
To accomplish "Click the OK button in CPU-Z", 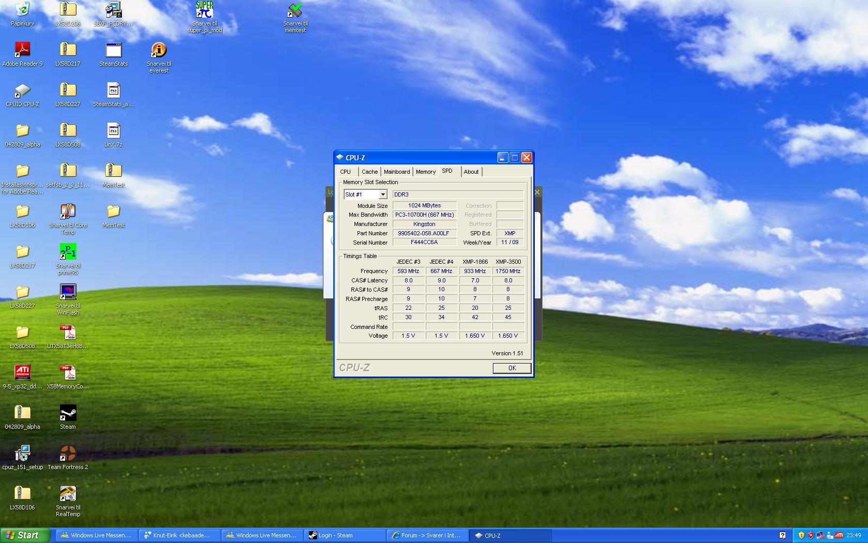I will 512,368.
